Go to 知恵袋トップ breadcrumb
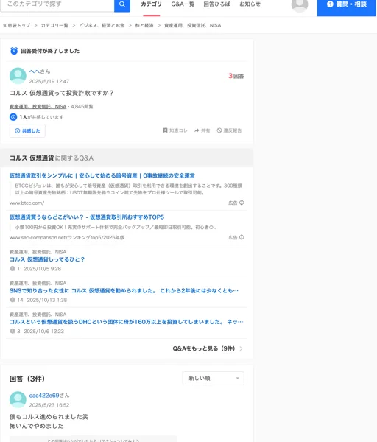Viewport: 377px width, 442px height. (x=17, y=25)
